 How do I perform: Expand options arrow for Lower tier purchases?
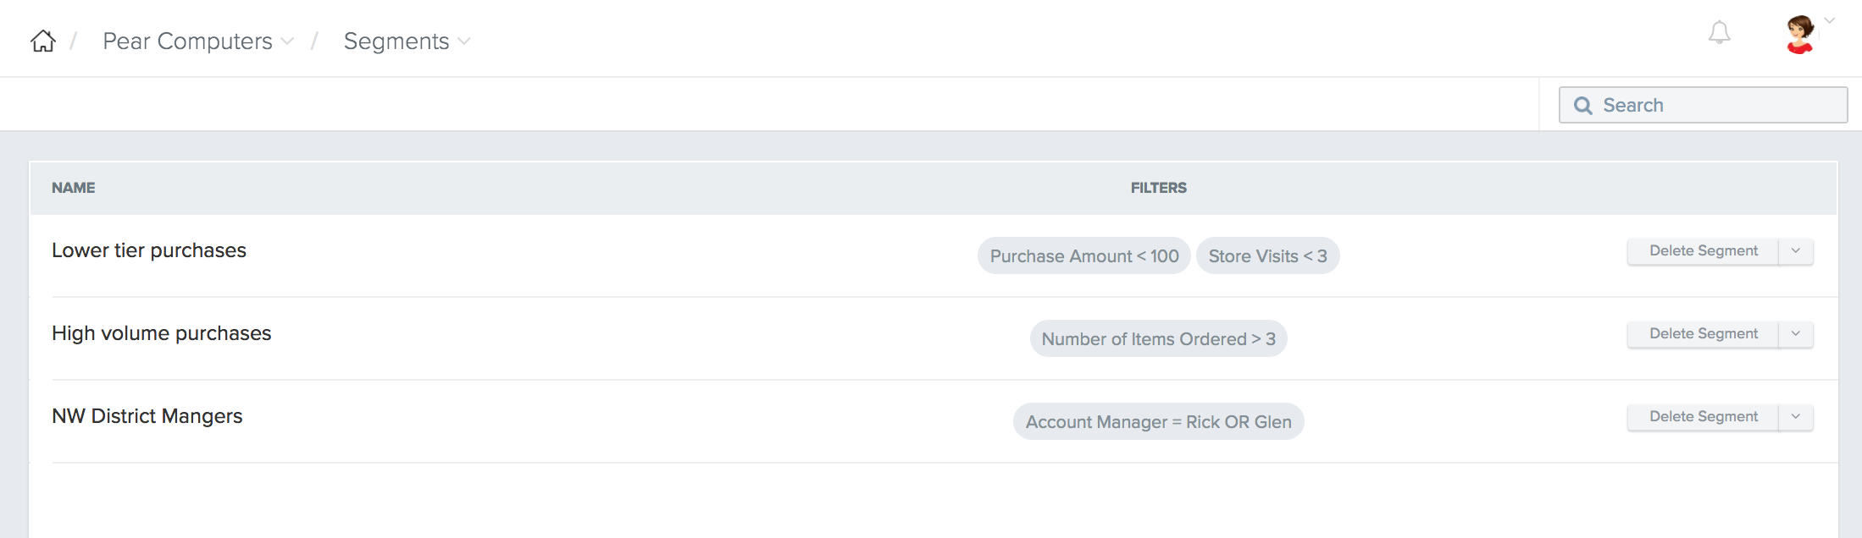[x=1796, y=251]
